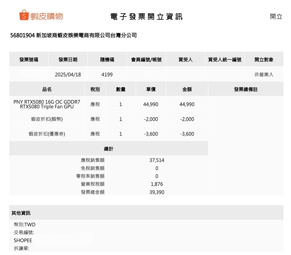Select the invoice date 2025/04/18
Image resolution: width=291 pixels, height=255 pixels.
(x=68, y=75)
